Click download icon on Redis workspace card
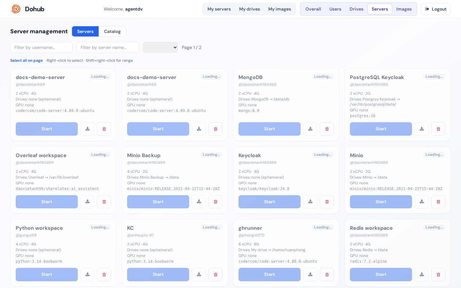Screen dimensions: 461x288 (422, 275)
